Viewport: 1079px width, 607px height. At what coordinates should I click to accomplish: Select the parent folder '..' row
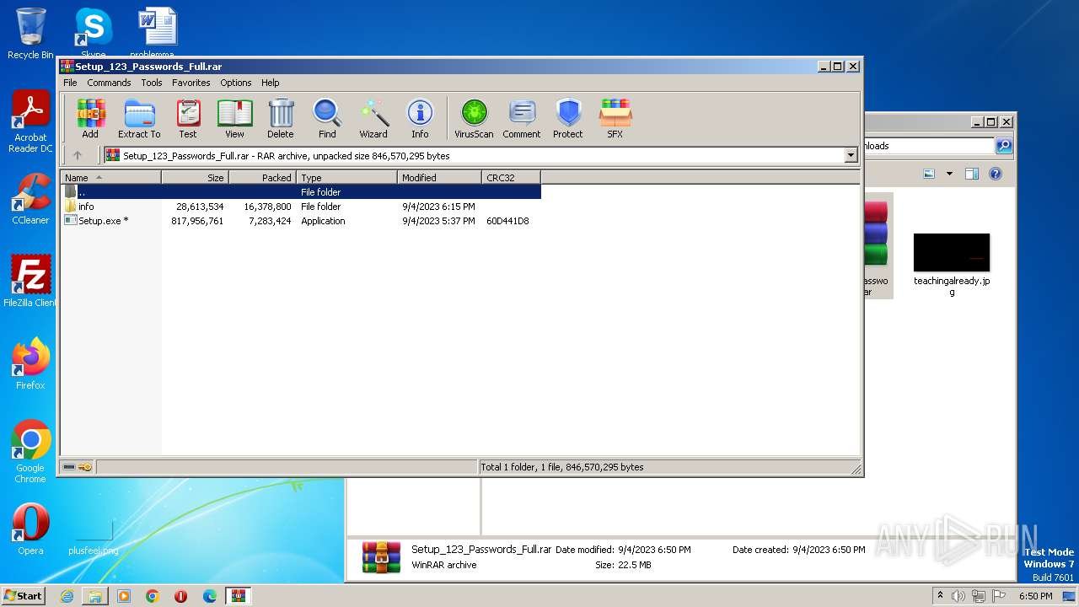[x=301, y=192]
